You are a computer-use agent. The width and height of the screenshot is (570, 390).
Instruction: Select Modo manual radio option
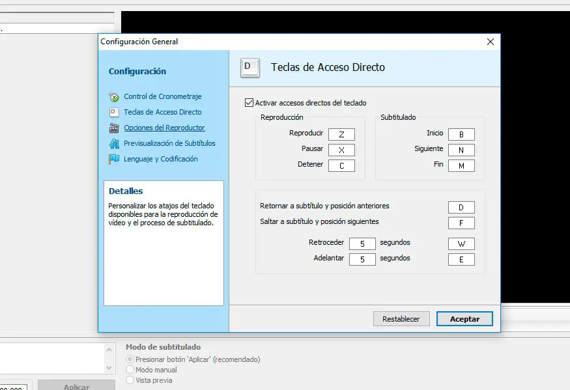(130, 370)
